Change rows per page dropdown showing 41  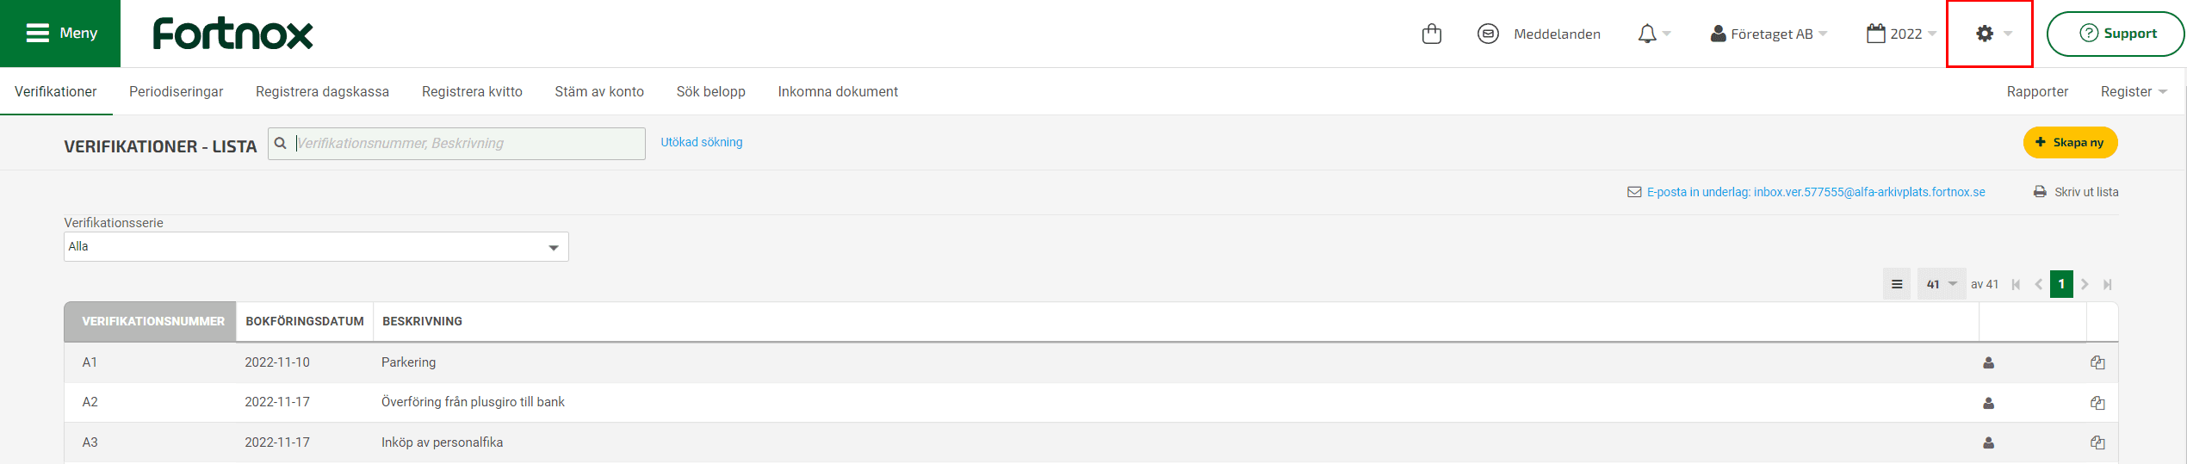(1941, 284)
